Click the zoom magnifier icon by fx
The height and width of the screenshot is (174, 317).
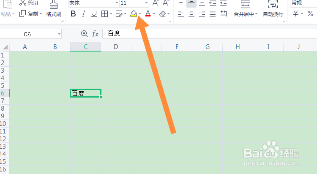[x=84, y=34]
